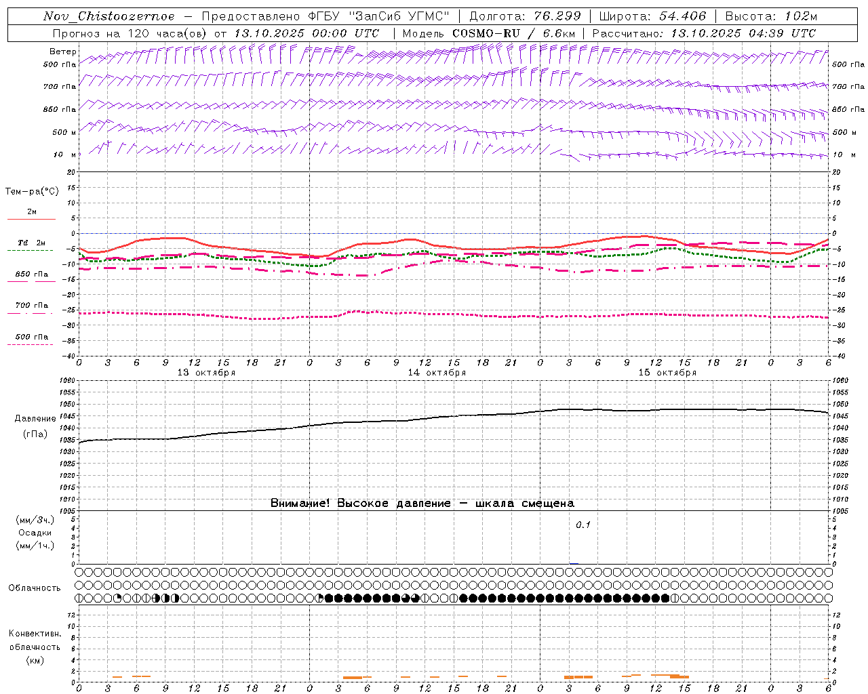Click the 'Тем-ра(°C)' axis title

[x=32, y=191]
